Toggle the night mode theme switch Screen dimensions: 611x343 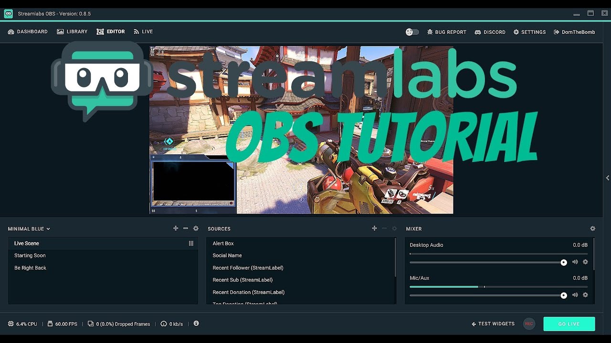(412, 32)
